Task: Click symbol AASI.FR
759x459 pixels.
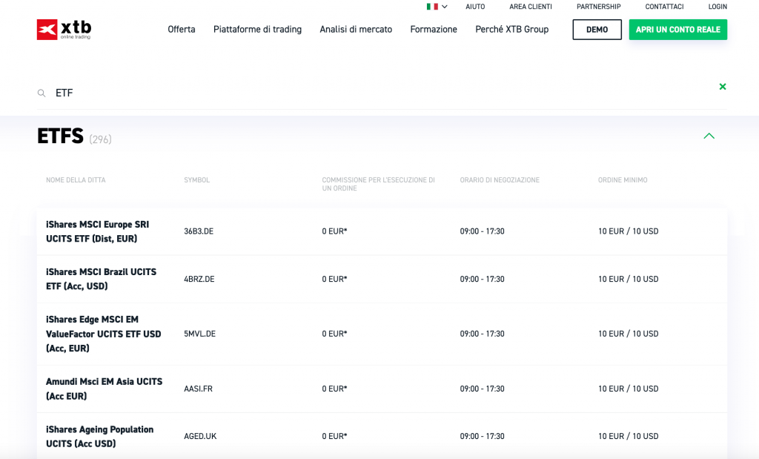Action: pyautogui.click(x=198, y=389)
